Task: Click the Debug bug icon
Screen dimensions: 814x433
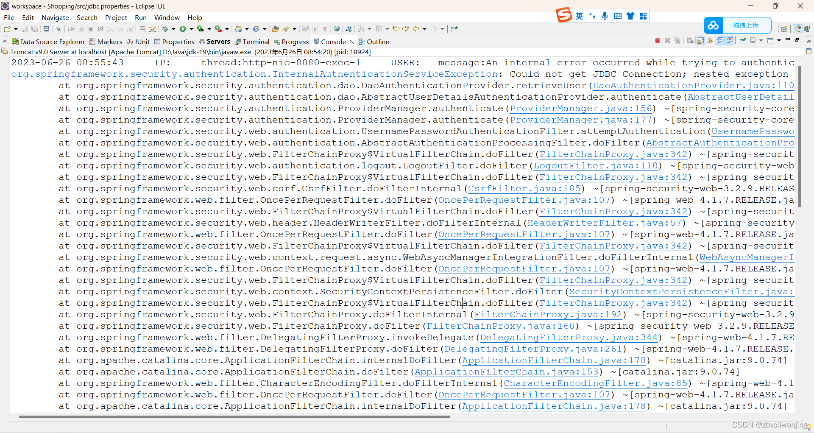Action: (165, 29)
